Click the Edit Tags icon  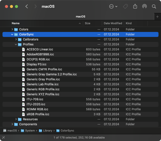125,6
